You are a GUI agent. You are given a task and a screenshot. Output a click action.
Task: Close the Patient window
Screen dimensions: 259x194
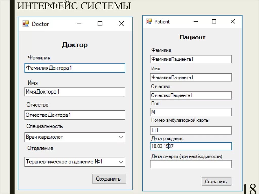(x=233, y=21)
